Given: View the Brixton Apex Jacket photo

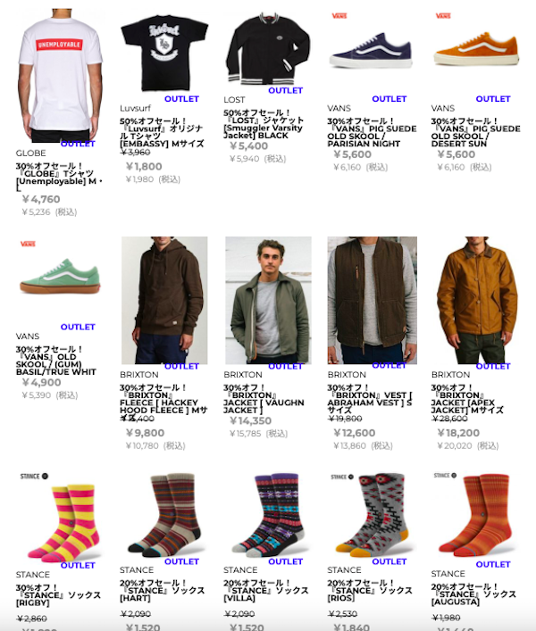Looking at the screenshot, I should click(x=477, y=300).
